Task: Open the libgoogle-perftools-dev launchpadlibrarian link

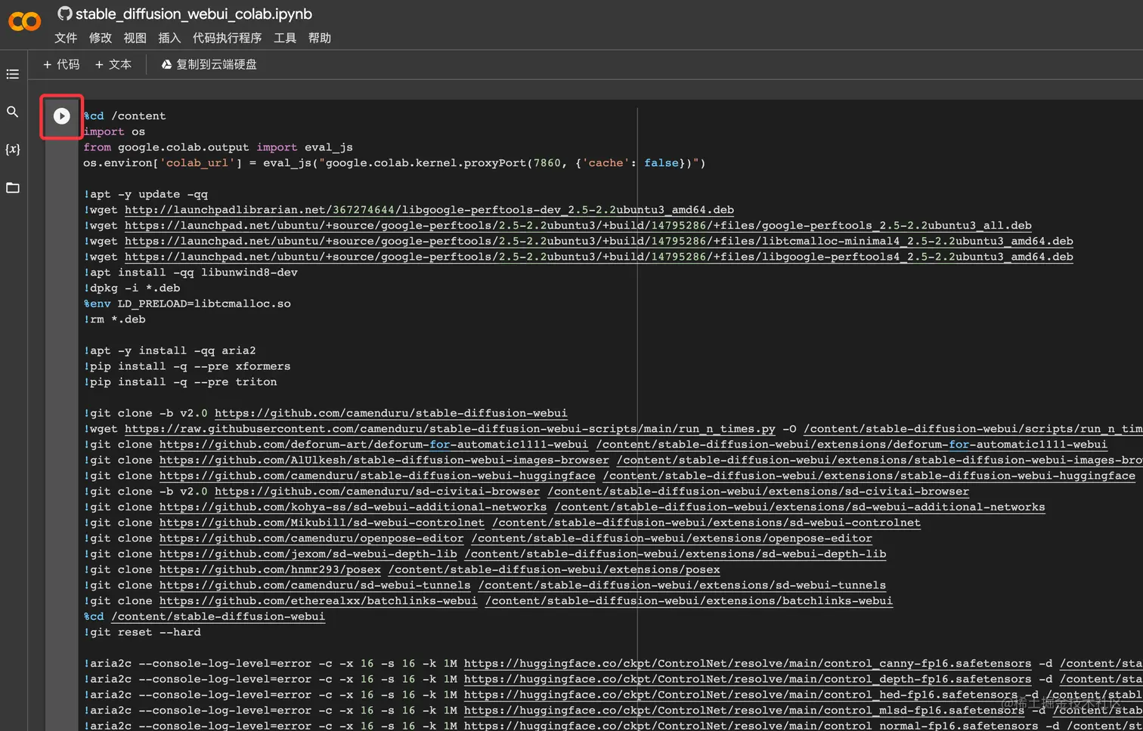Action: [x=429, y=210]
